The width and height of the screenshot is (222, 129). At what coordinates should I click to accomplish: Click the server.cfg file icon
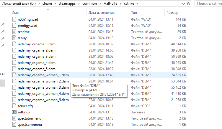tap(14, 106)
